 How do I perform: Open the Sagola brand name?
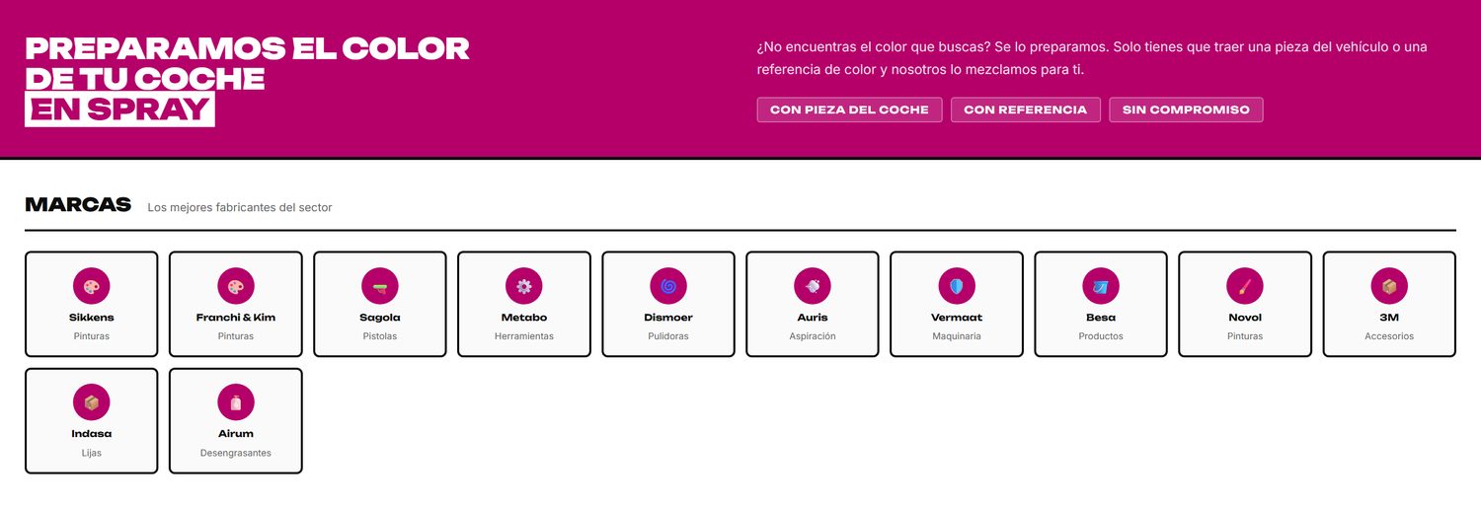tap(380, 318)
